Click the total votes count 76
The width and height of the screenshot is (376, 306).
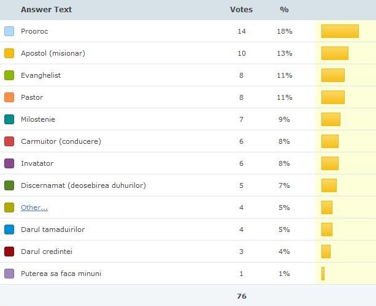[x=242, y=296]
